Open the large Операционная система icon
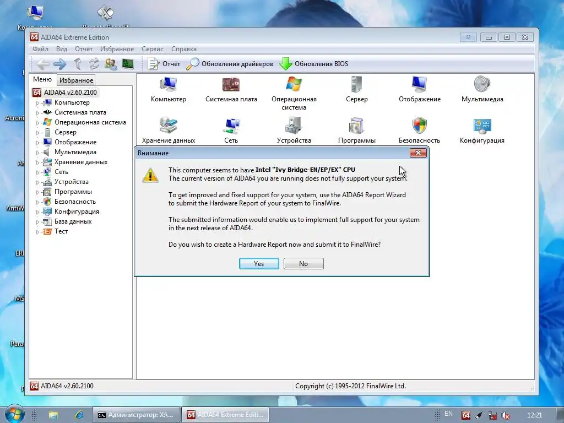 pos(294,94)
